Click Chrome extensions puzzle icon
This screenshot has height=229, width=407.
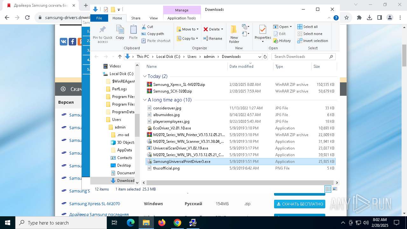coord(359,17)
